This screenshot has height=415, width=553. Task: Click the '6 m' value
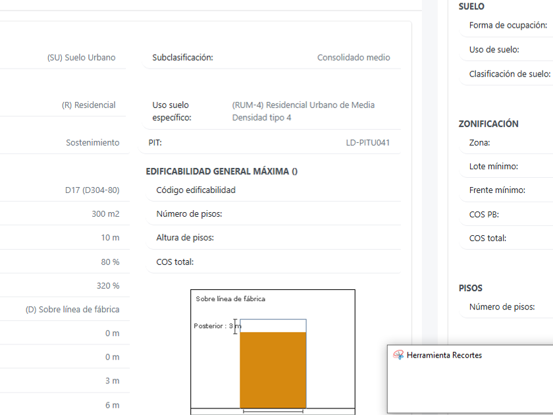coord(112,405)
